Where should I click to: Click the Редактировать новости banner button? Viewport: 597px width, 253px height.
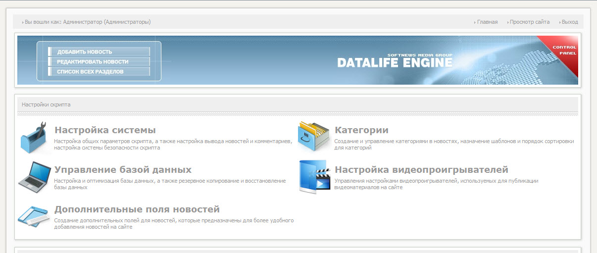click(99, 61)
